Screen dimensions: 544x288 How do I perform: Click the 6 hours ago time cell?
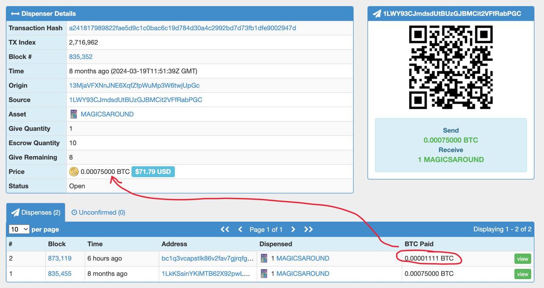[x=105, y=258]
